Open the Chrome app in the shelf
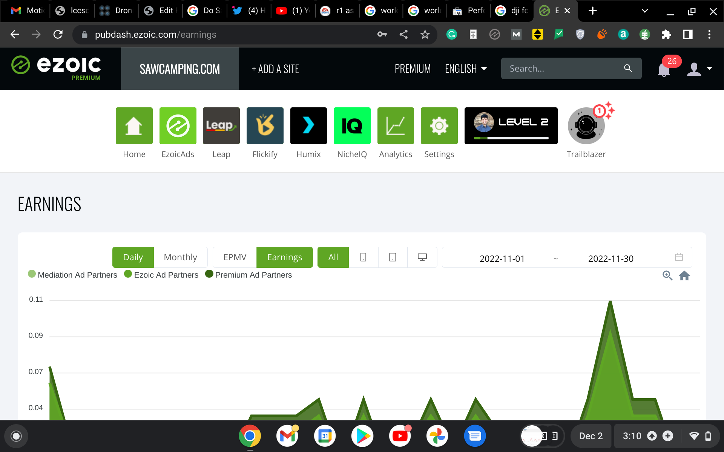 (x=250, y=436)
